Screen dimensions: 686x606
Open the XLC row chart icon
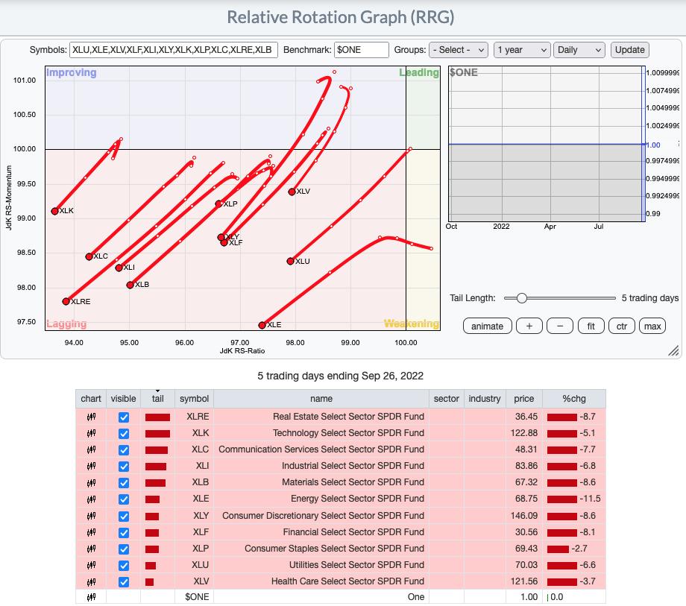[x=91, y=450]
